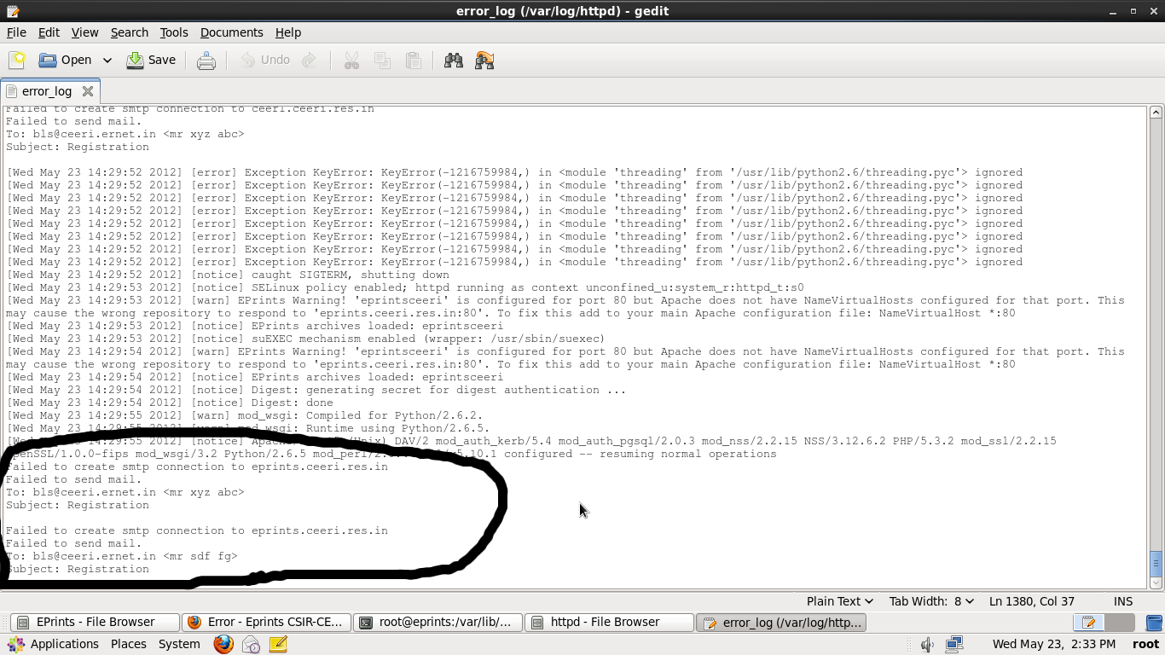The image size is (1165, 655).
Task: Create a new document with toolbar icon
Action: pos(17,60)
